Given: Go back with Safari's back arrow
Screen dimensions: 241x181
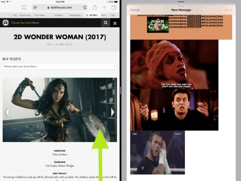Looking at the screenshot, I should pyautogui.click(x=5, y=7).
